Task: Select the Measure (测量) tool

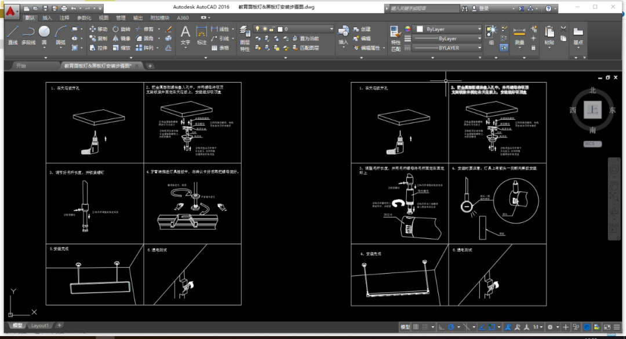Action: [x=519, y=35]
